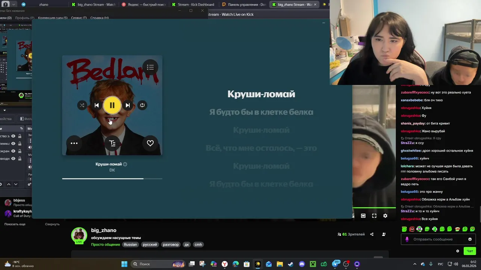Toggle visibility of the экран OBS source
The width and height of the screenshot is (481, 270).
tap(13, 151)
